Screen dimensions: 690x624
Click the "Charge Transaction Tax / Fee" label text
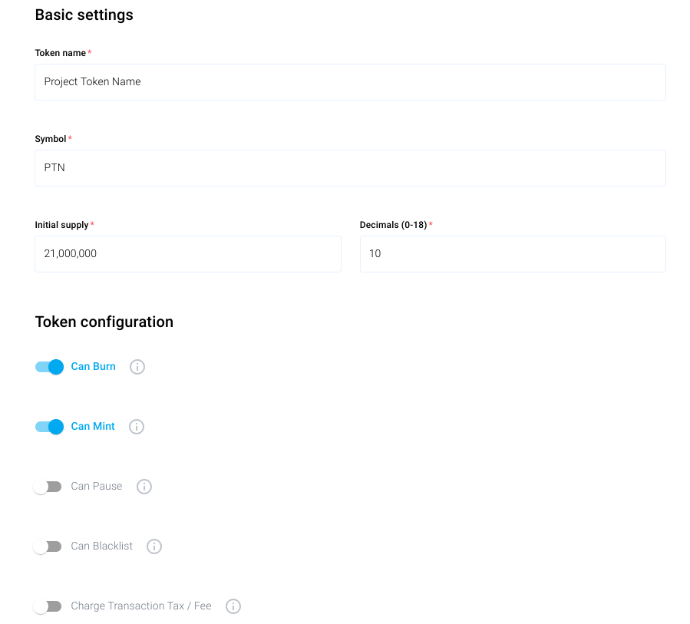pos(141,606)
